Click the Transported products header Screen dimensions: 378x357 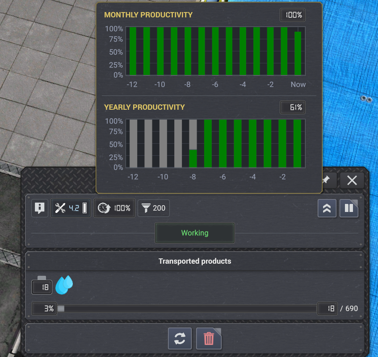(195, 261)
